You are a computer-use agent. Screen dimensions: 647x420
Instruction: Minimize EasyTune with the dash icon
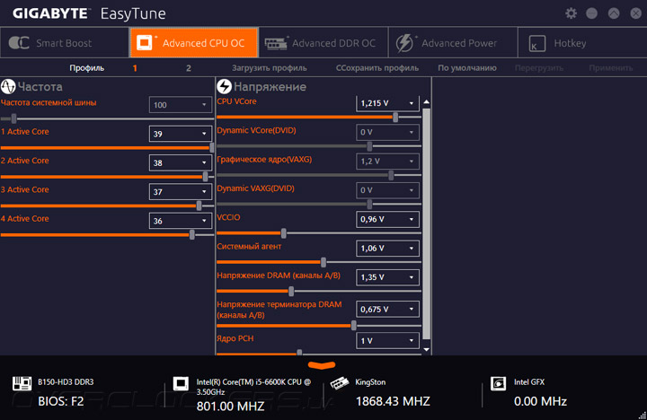click(x=591, y=13)
